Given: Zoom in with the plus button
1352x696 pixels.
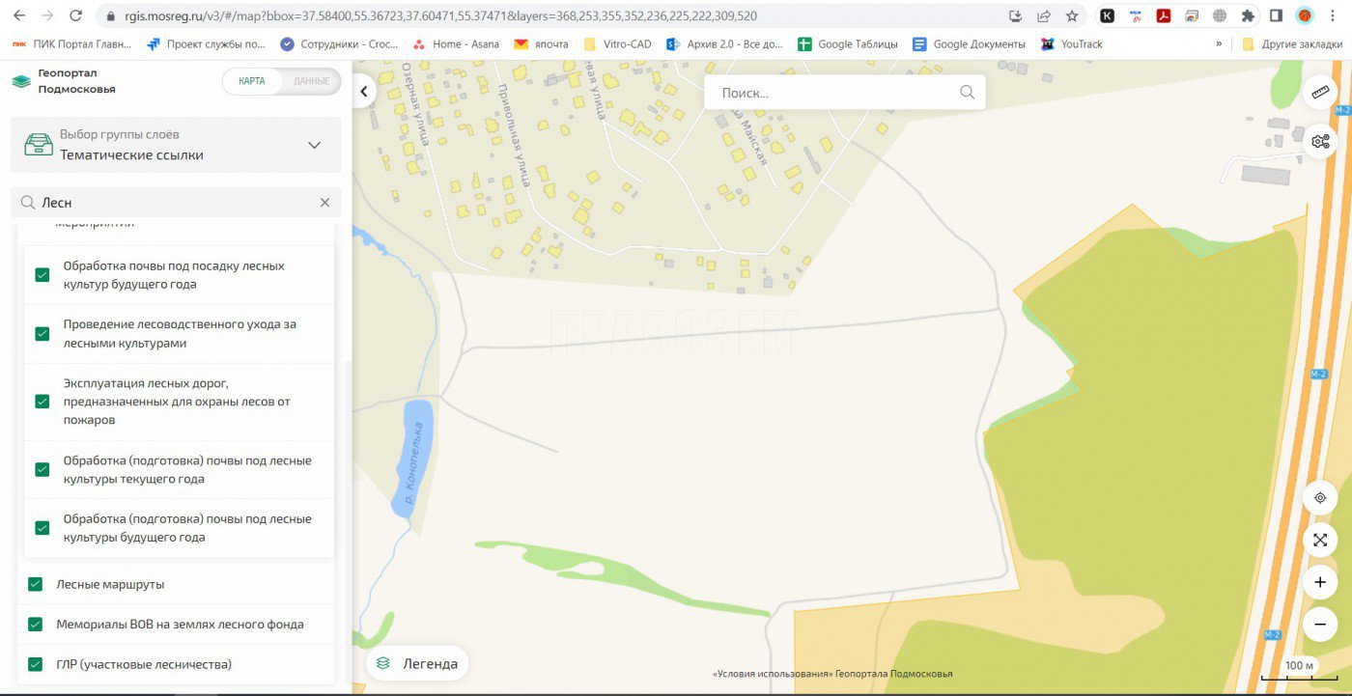Looking at the screenshot, I should click(1320, 582).
